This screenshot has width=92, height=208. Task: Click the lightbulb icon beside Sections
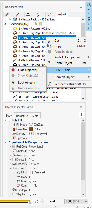[x=40, y=24]
